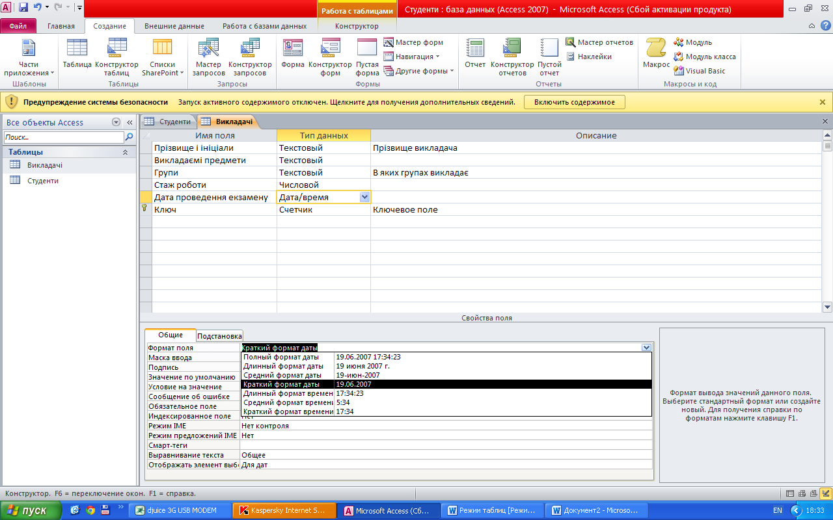Select the Стаж роботи field name cell
The height and width of the screenshot is (520, 833).
coord(215,185)
